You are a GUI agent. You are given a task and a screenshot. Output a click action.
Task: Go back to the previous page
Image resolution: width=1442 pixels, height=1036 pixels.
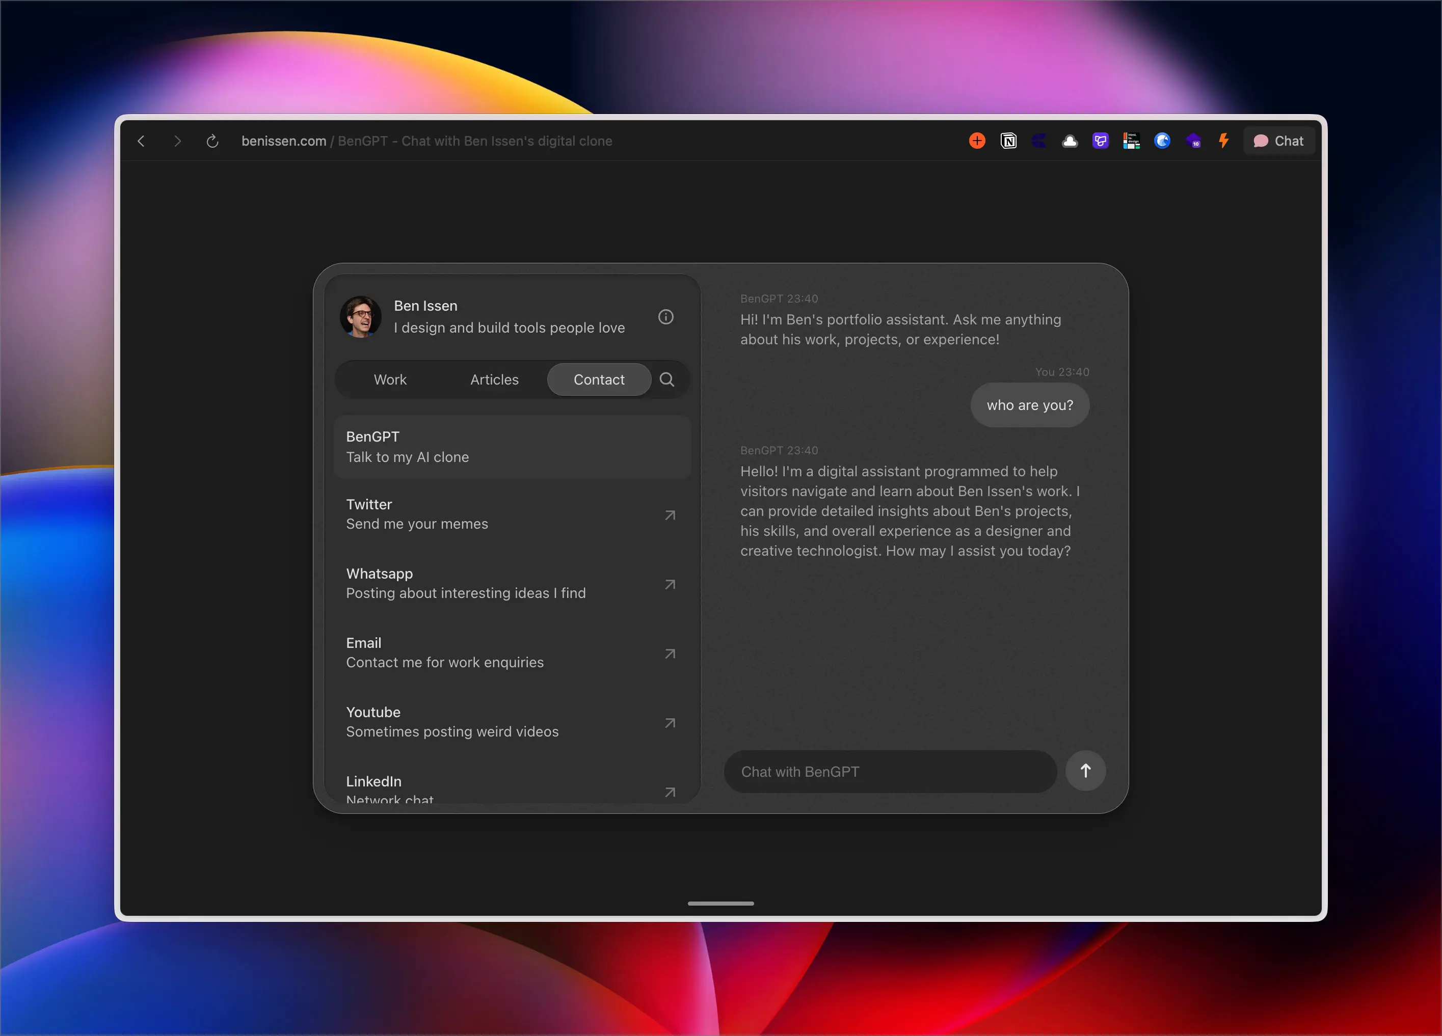click(141, 141)
